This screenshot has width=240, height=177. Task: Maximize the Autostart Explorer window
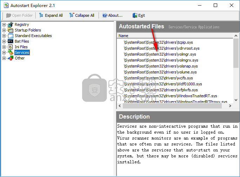[215, 5]
